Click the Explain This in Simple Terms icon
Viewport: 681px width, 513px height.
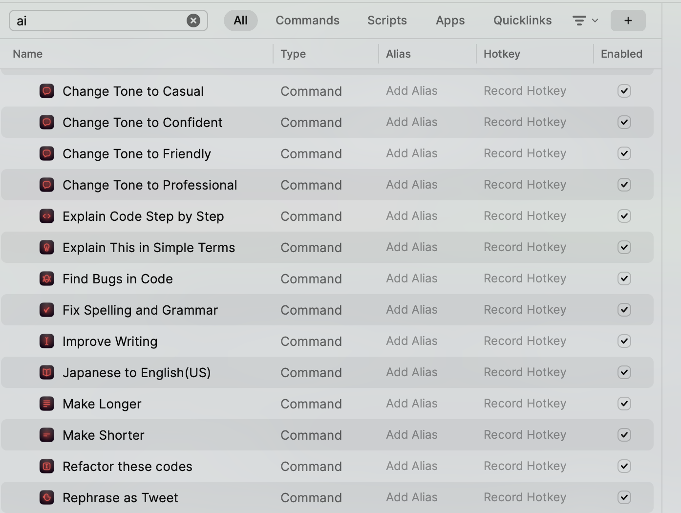[46, 247]
